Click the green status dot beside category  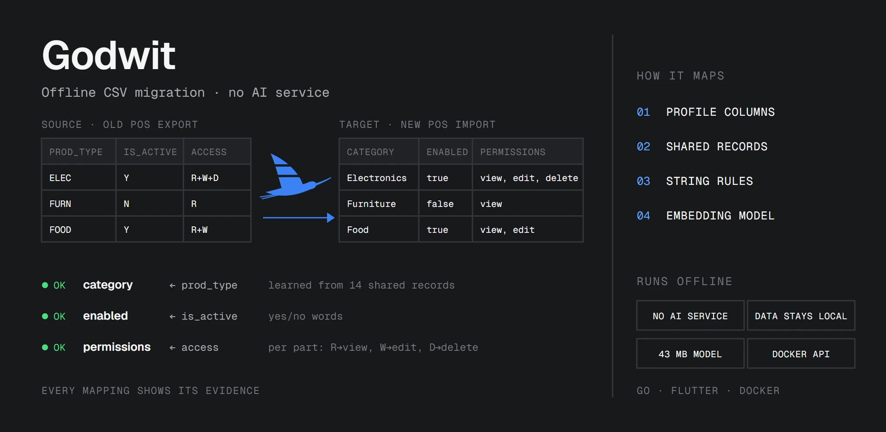click(x=45, y=285)
